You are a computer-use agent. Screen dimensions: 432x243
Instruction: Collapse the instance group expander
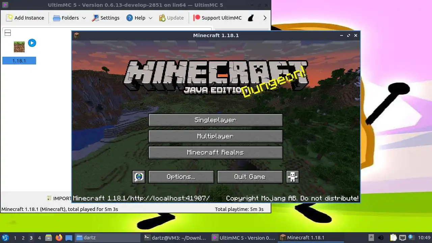tap(8, 33)
